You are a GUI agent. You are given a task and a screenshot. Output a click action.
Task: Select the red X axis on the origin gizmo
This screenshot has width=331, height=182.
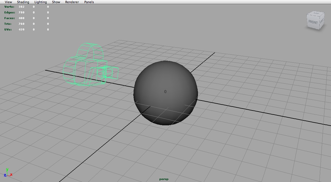tap(11, 175)
